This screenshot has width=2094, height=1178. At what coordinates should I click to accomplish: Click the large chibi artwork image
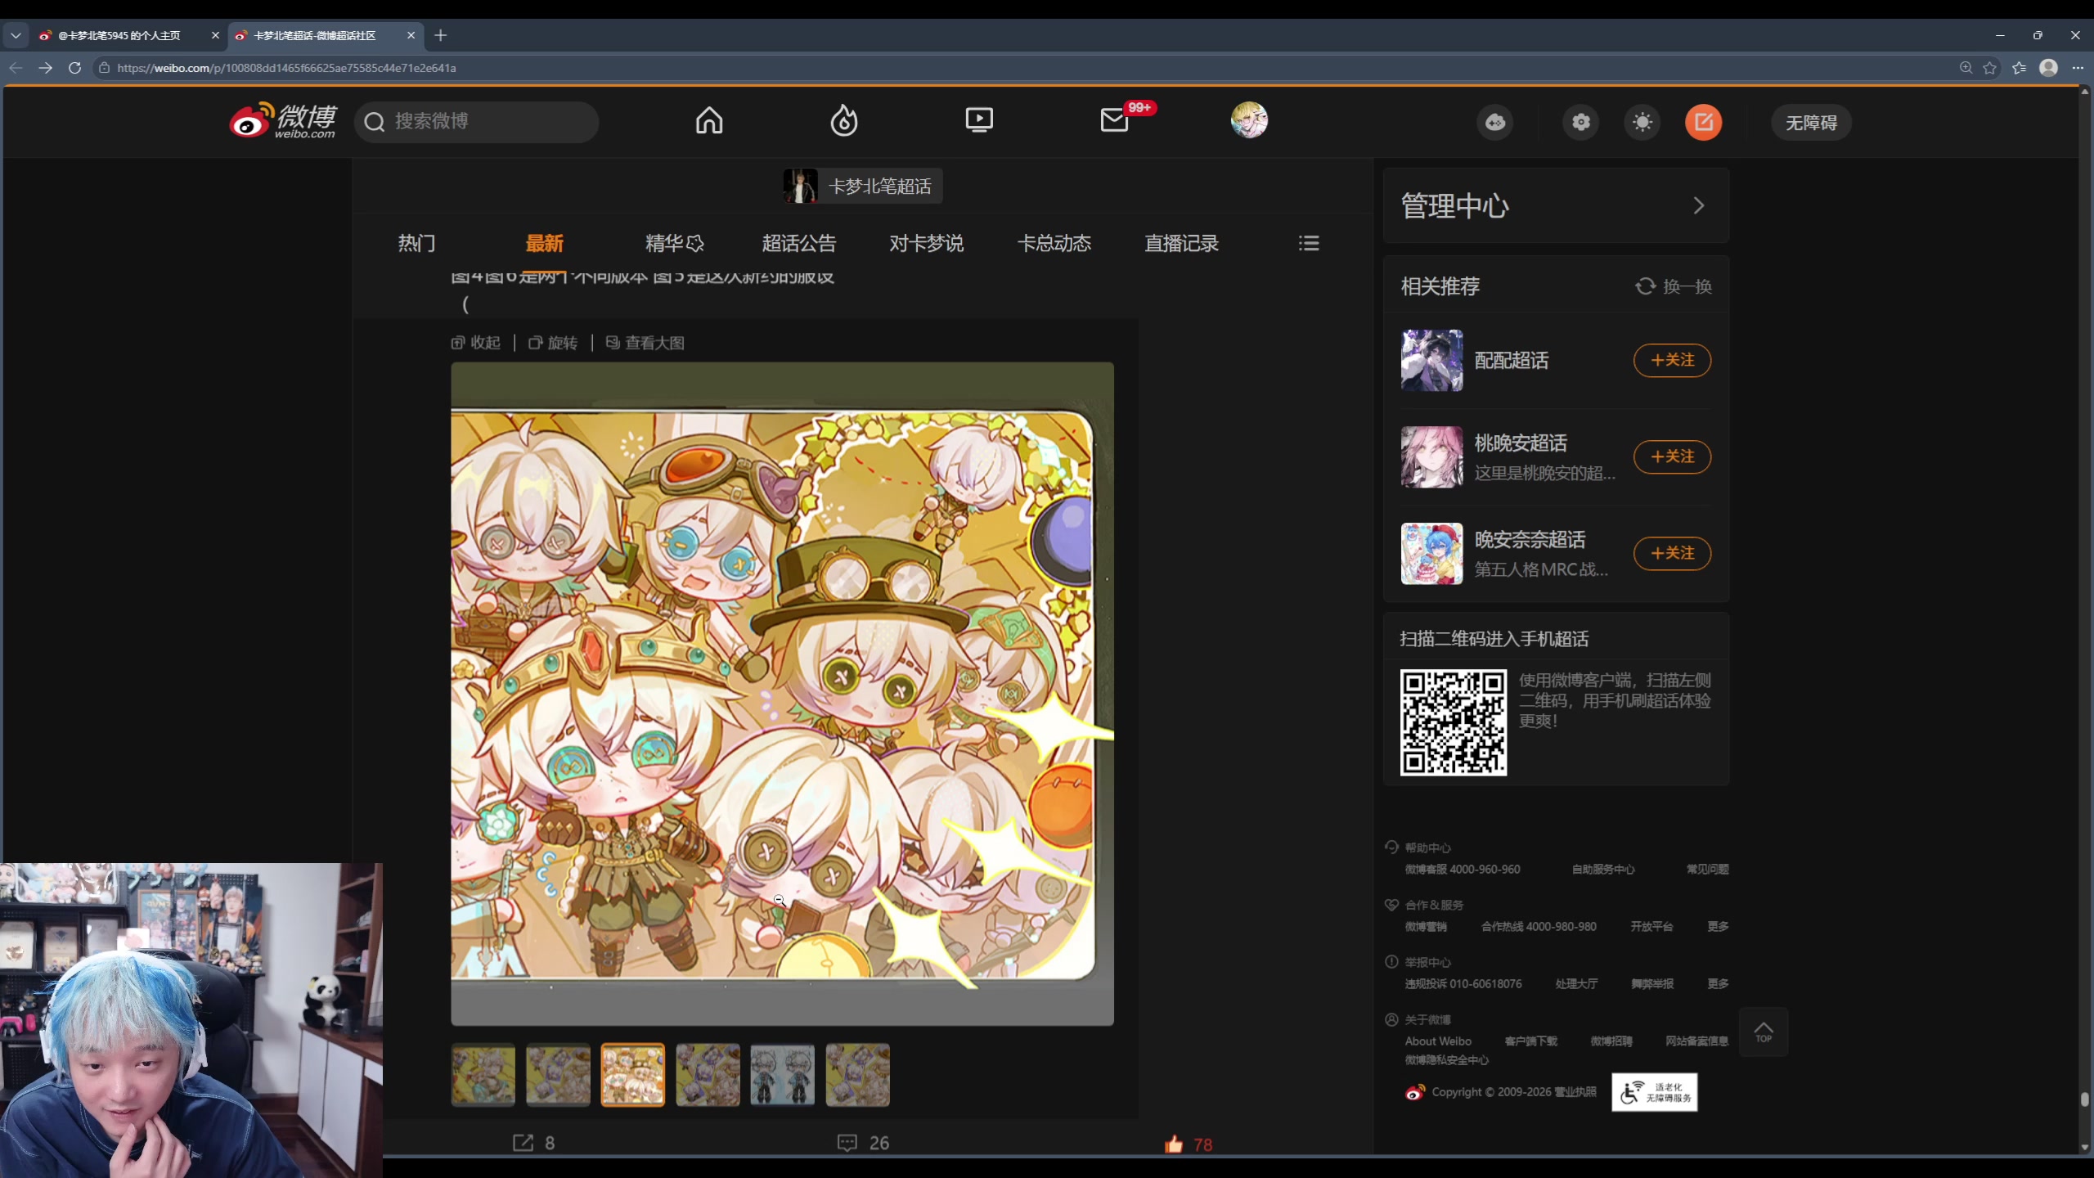click(782, 694)
